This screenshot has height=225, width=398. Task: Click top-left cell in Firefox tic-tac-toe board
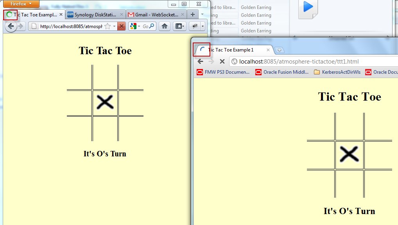pyautogui.click(x=79, y=77)
